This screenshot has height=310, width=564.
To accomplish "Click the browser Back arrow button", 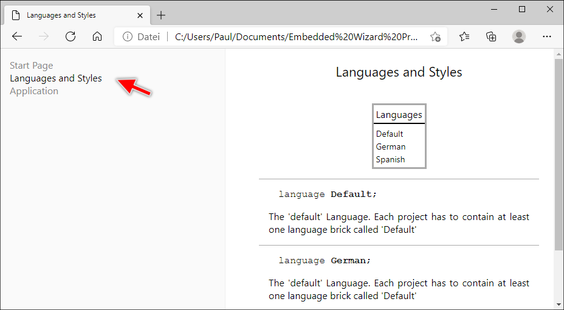I will (x=17, y=36).
